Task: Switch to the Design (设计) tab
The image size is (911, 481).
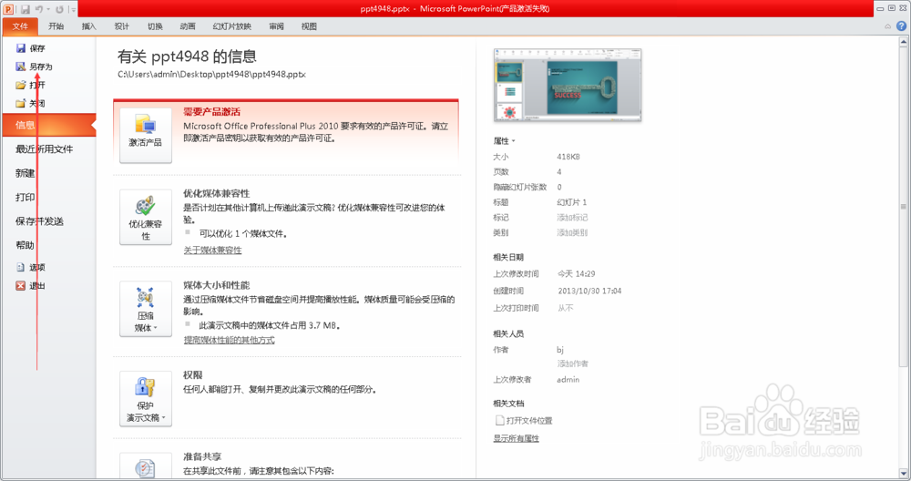Action: pyautogui.click(x=122, y=26)
